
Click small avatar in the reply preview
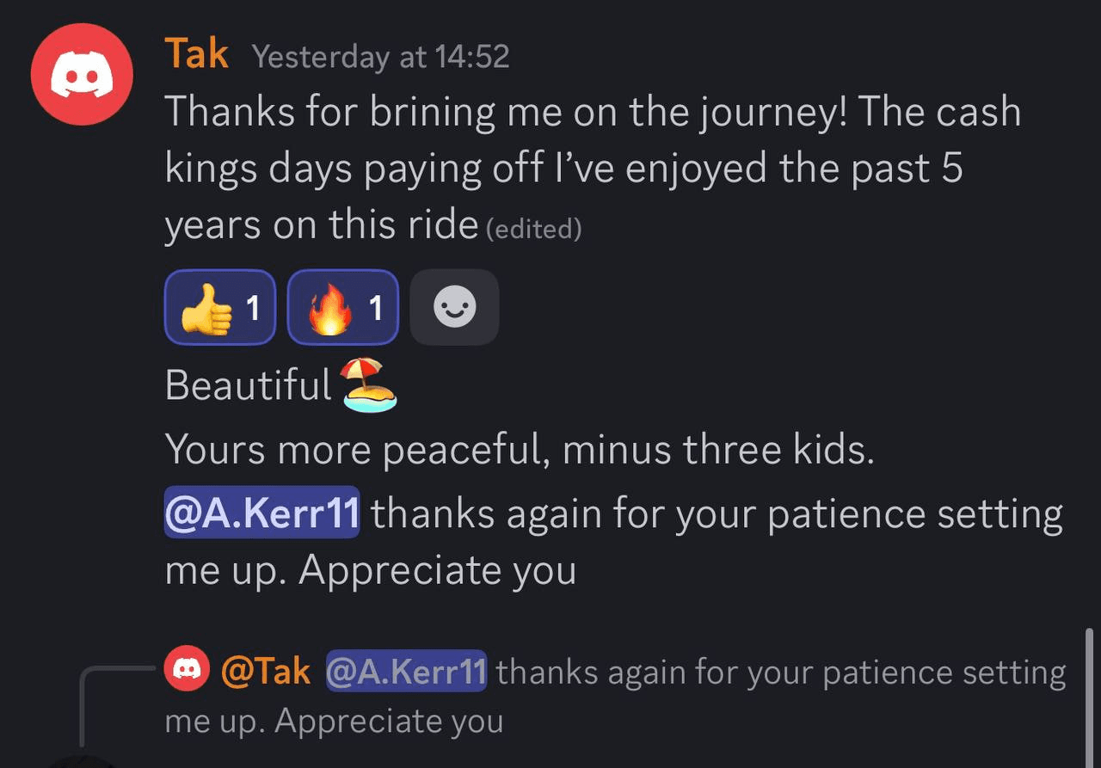tap(187, 670)
